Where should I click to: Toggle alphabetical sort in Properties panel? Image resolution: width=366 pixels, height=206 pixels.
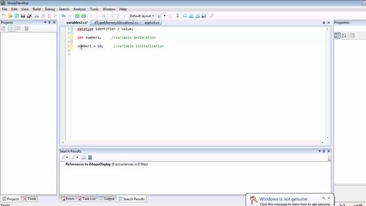point(344,35)
